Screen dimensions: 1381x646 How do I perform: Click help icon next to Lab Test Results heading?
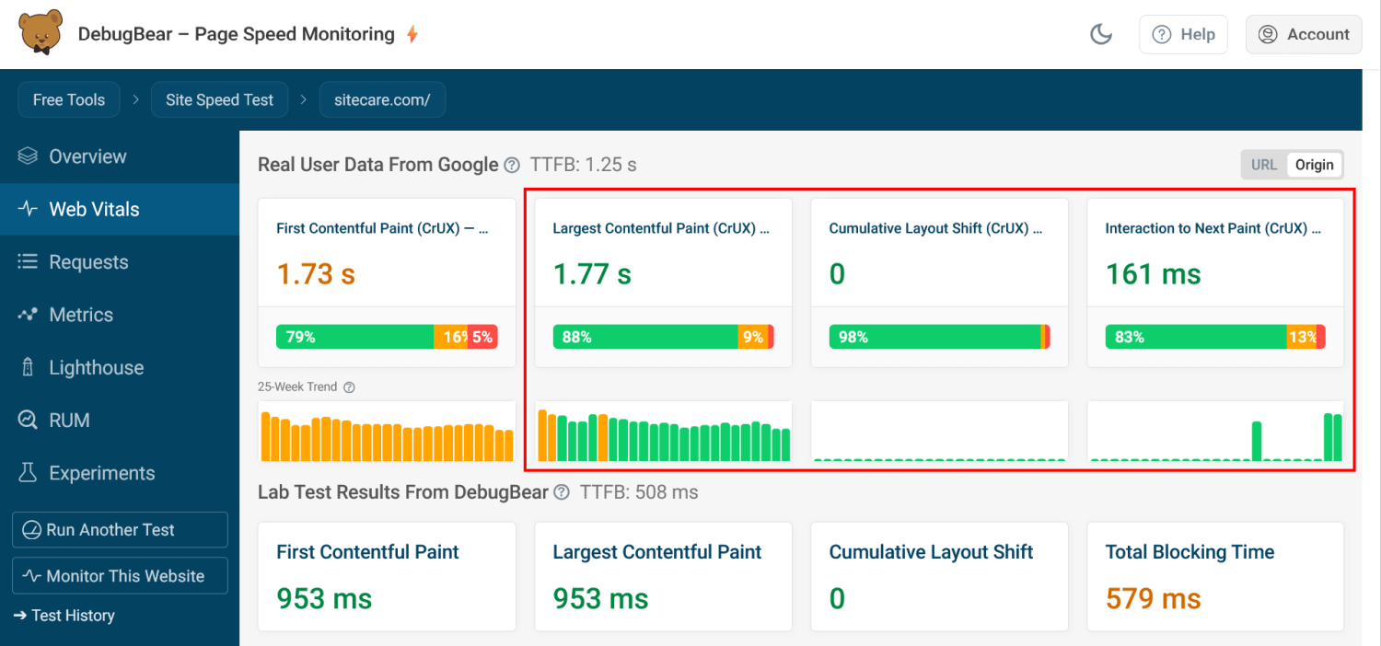562,492
